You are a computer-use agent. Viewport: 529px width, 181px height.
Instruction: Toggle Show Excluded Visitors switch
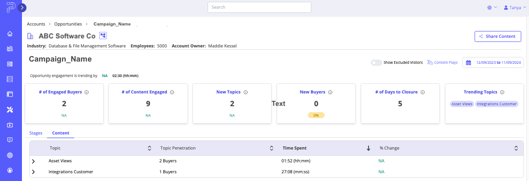pyautogui.click(x=376, y=62)
